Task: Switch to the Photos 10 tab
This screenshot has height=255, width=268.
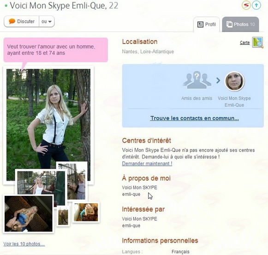Action: coord(240,24)
